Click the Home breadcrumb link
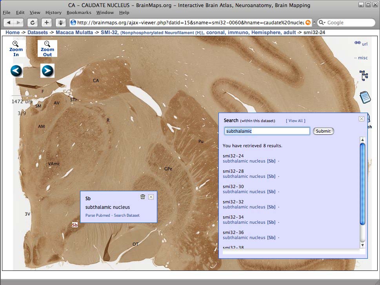 pyautogui.click(x=13, y=33)
